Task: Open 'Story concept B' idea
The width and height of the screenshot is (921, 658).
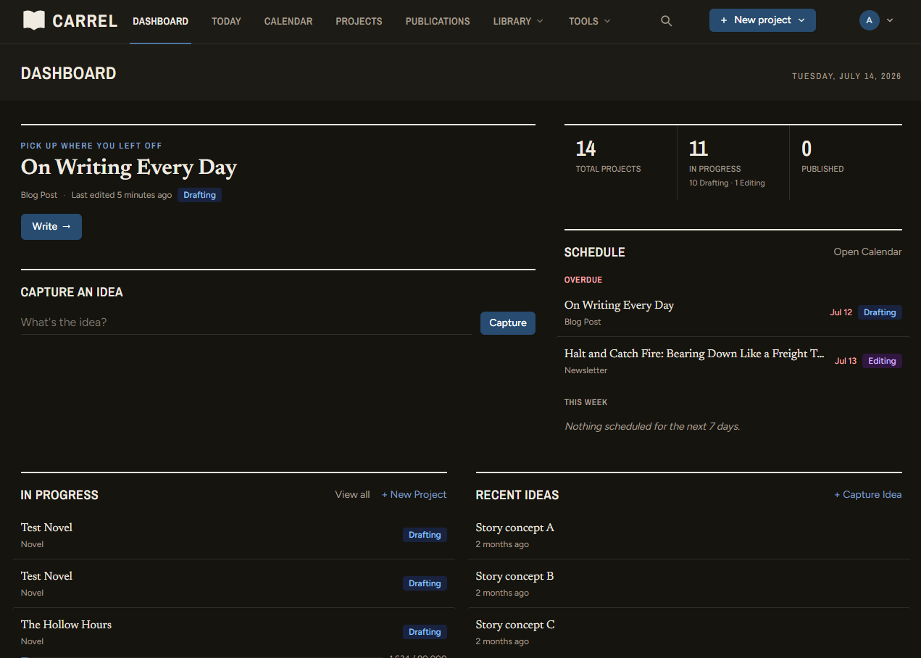Action: (x=688, y=583)
